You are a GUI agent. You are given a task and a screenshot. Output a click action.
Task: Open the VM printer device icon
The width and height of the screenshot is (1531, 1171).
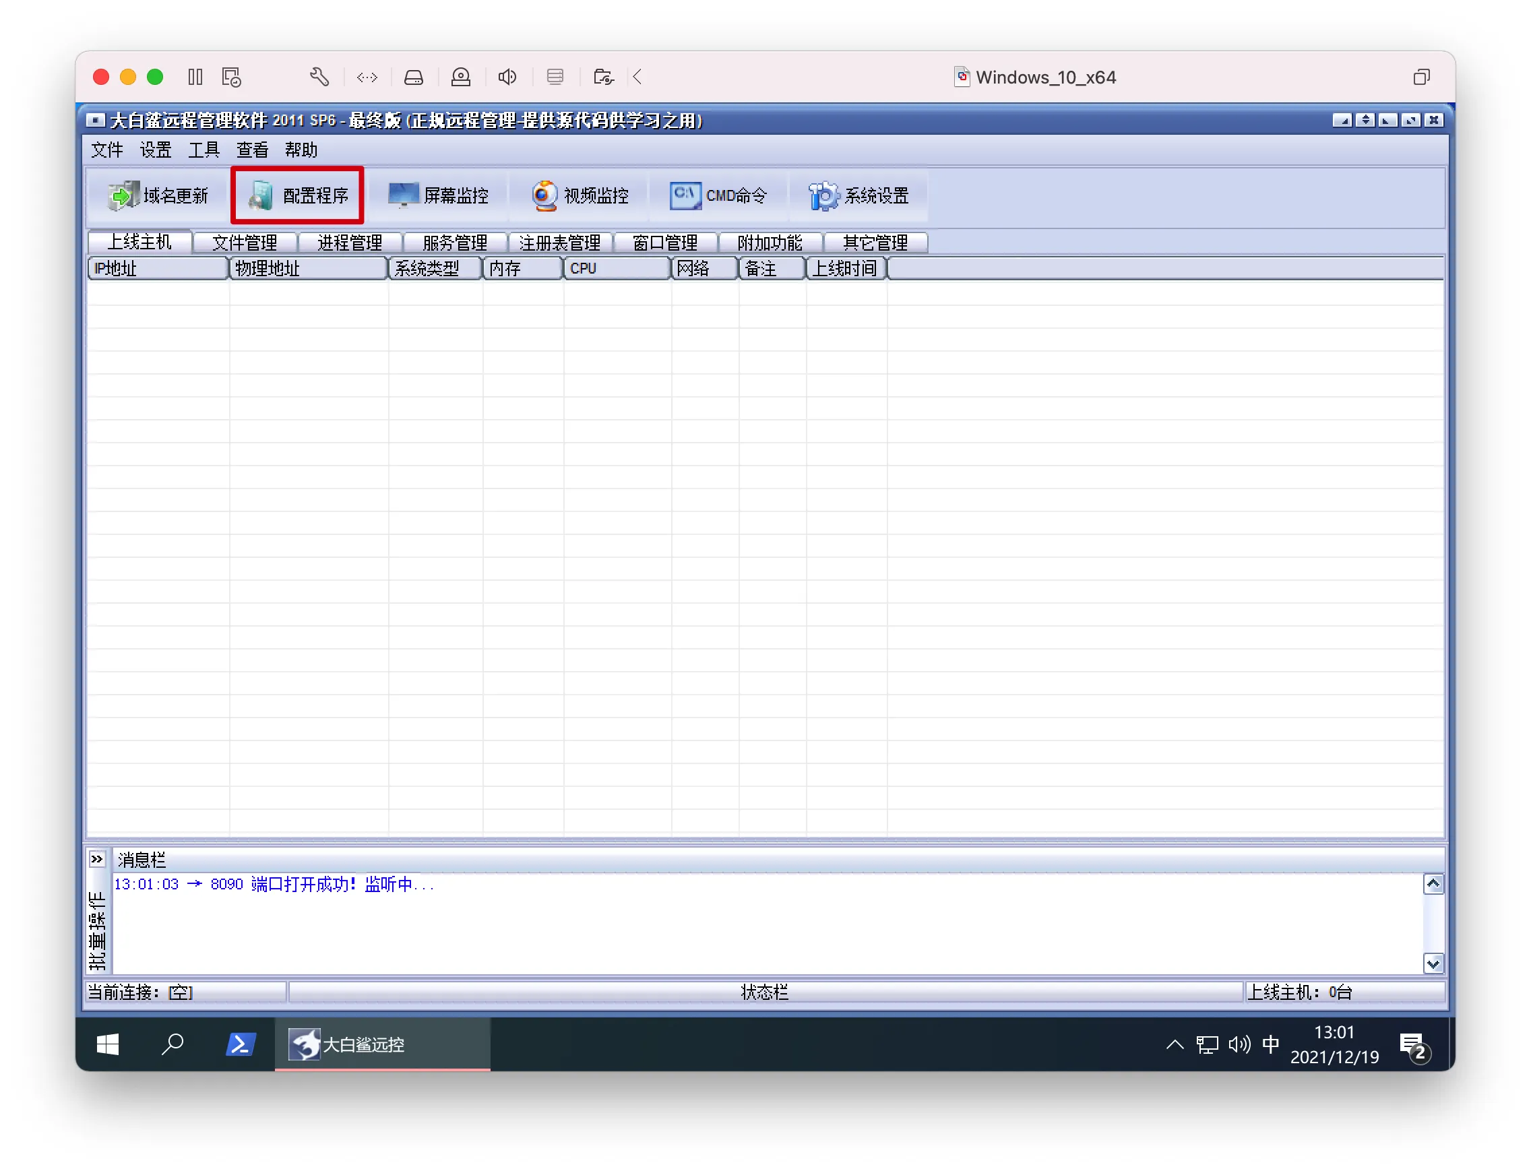tap(556, 77)
